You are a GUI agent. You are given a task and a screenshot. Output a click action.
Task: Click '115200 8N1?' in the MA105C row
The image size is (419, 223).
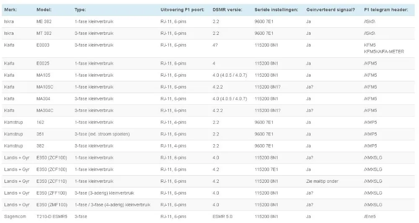click(x=267, y=87)
